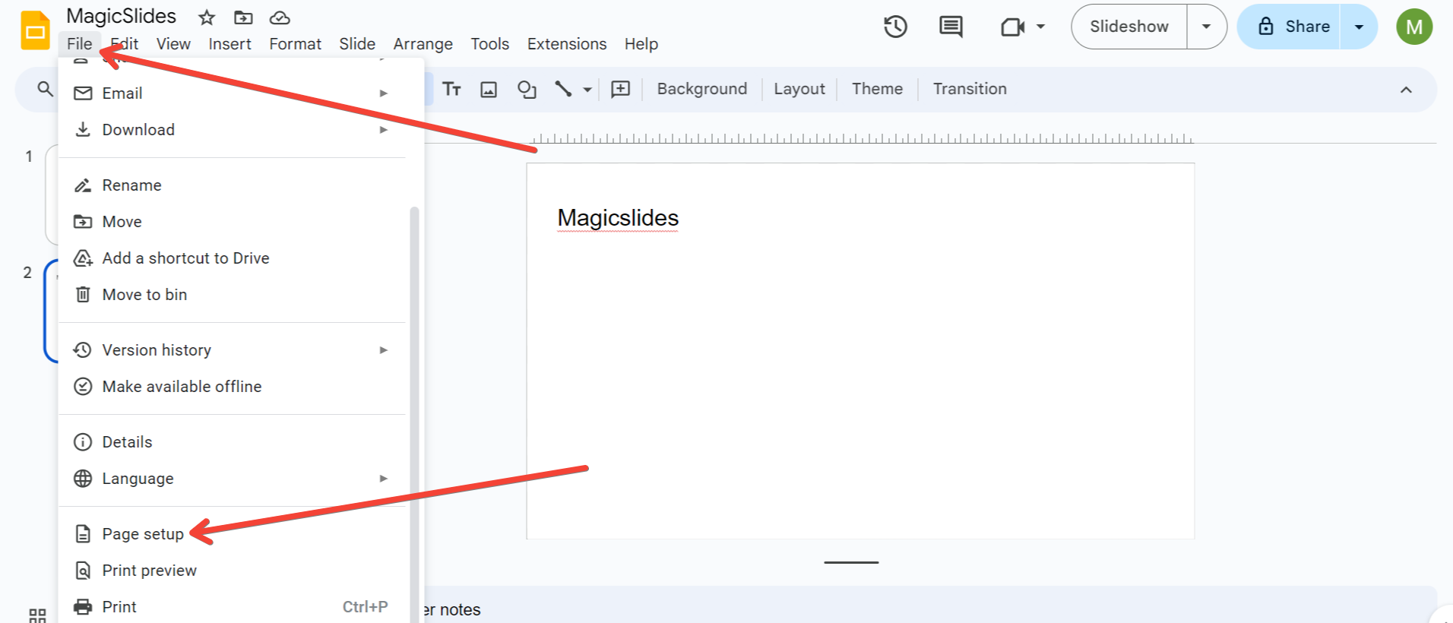The image size is (1453, 623).
Task: Select Make available offline
Action: coord(232,387)
